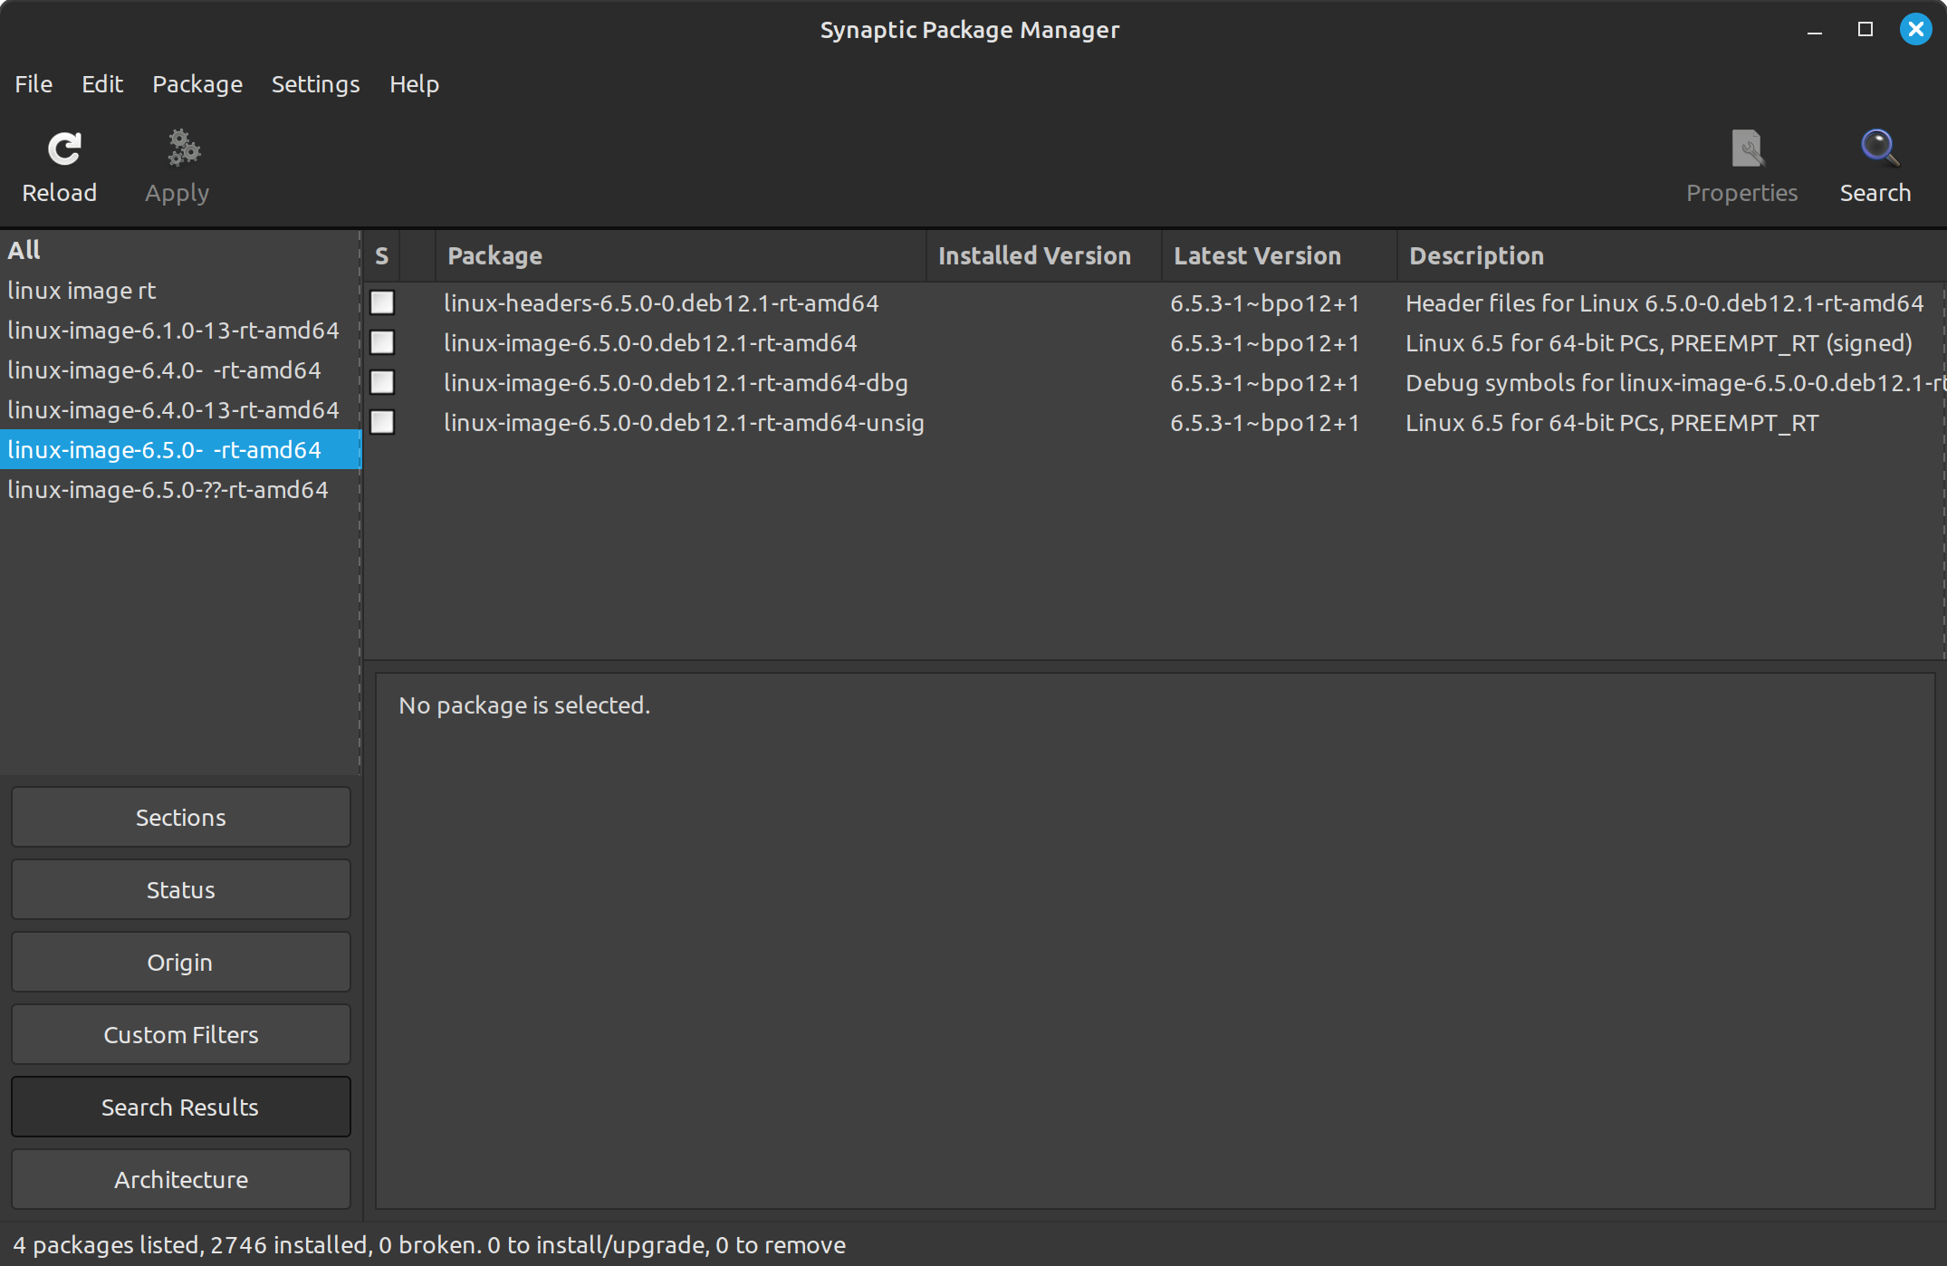Open the Edit menu
The height and width of the screenshot is (1266, 1947).
click(x=102, y=84)
